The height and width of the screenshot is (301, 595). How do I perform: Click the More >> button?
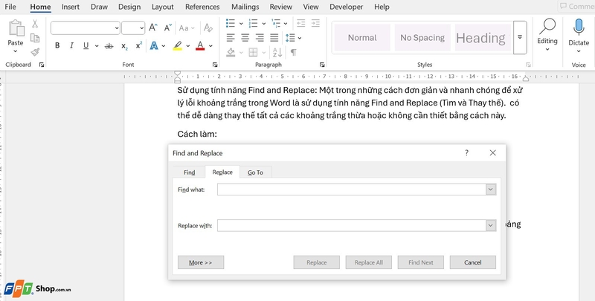point(201,262)
